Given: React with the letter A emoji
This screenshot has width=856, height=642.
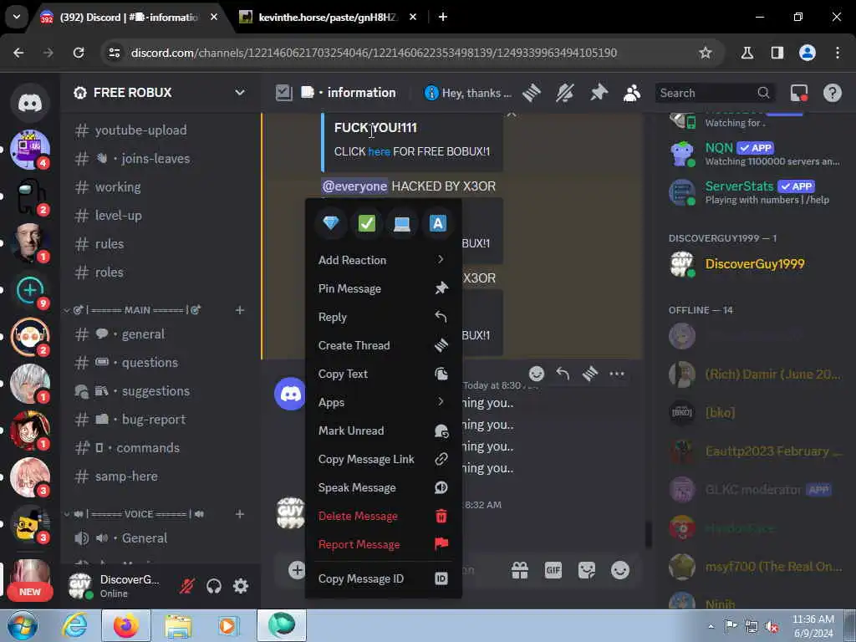Looking at the screenshot, I should pos(438,222).
